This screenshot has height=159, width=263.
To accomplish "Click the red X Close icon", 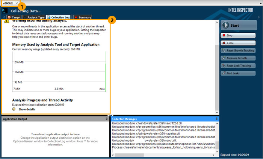I will pyautogui.click(x=224, y=43).
